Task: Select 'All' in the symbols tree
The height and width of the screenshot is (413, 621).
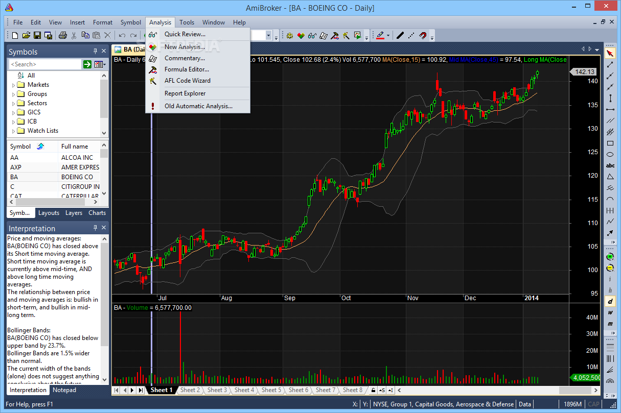Action: pos(31,76)
